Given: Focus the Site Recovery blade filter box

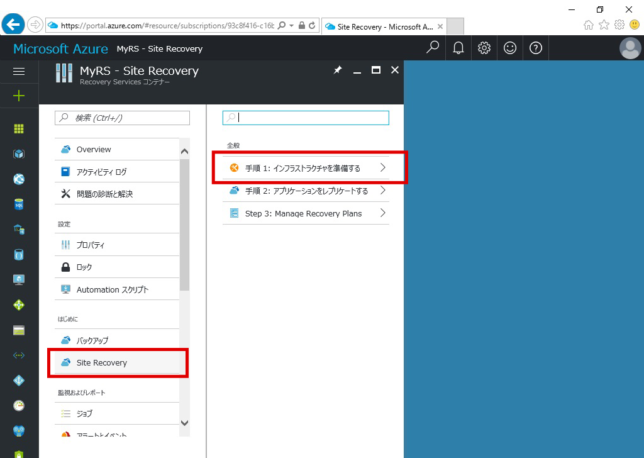Looking at the screenshot, I should pyautogui.click(x=306, y=118).
